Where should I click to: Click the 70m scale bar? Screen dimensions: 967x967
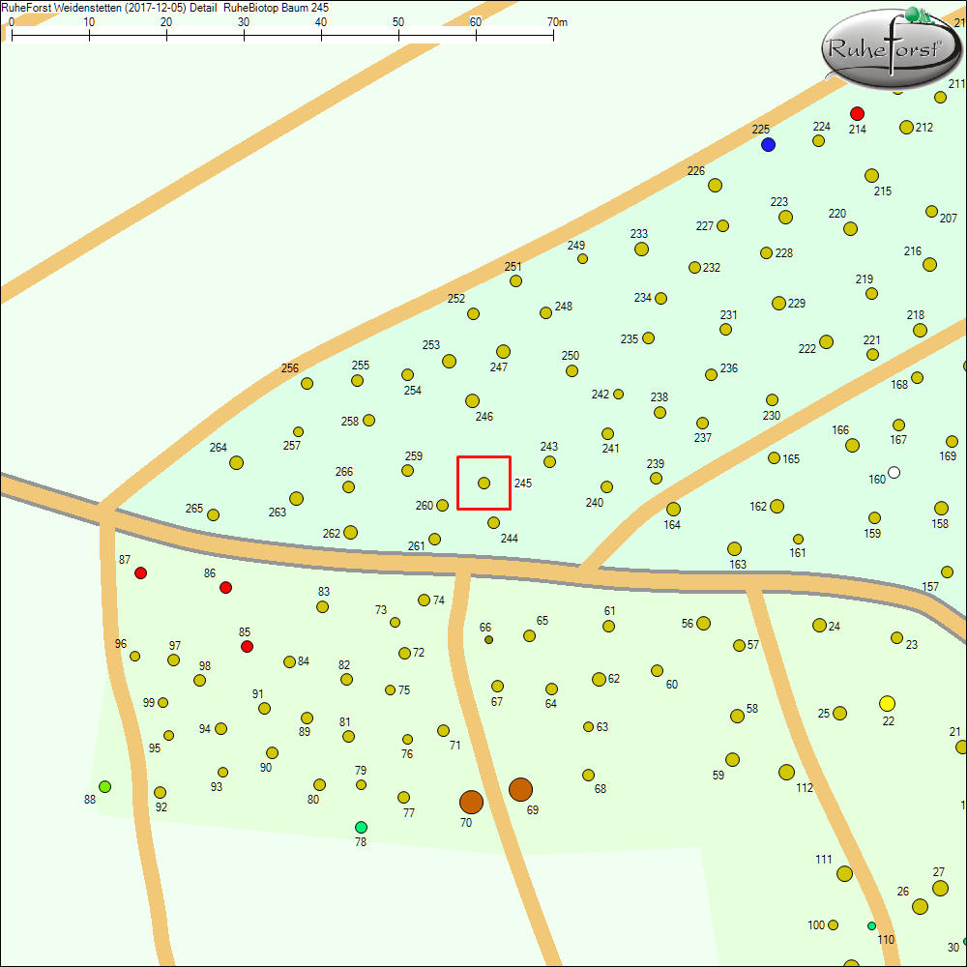point(282,33)
